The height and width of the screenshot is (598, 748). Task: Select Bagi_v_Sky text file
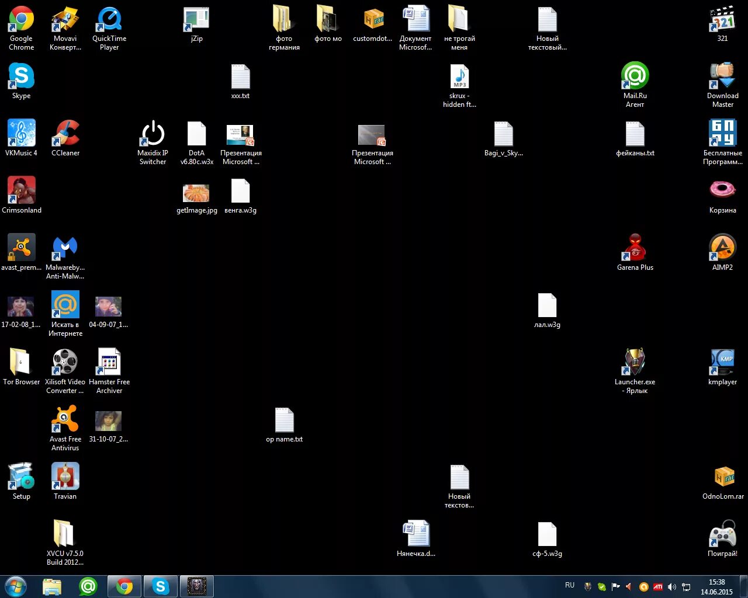click(504, 138)
